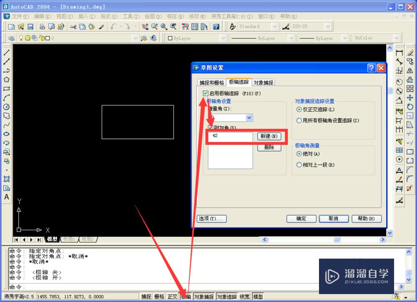Select the Line tool on drawing toolbar
The height and width of the screenshot is (302, 417).
click(6, 52)
